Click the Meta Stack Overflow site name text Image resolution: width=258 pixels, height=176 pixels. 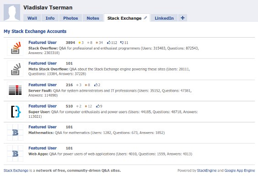pyautogui.click(x=48, y=69)
